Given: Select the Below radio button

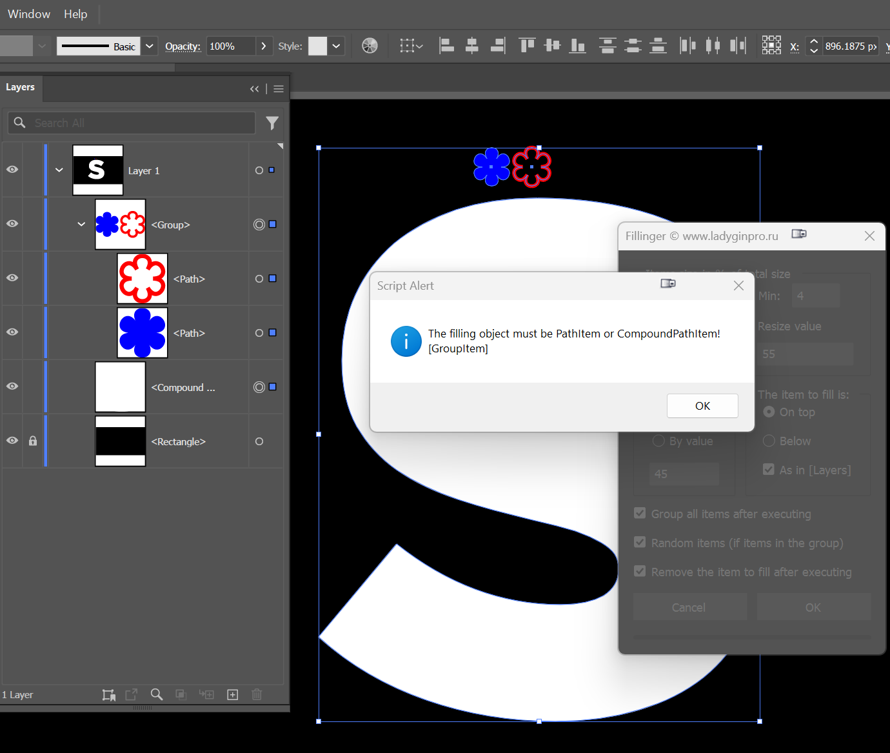Looking at the screenshot, I should [x=769, y=441].
